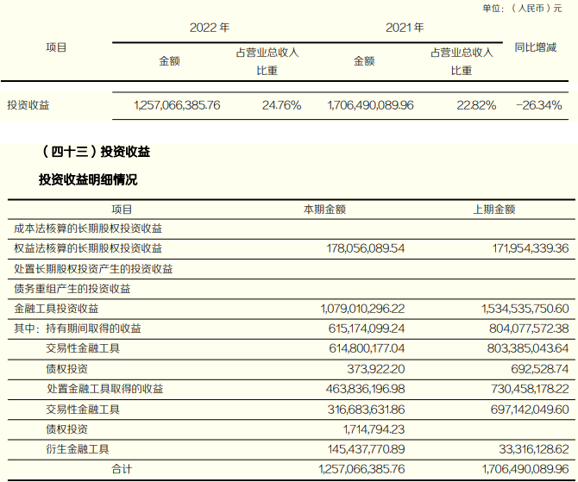Click total 1,706,490,089.96 in 合计 row

[x=525, y=469]
